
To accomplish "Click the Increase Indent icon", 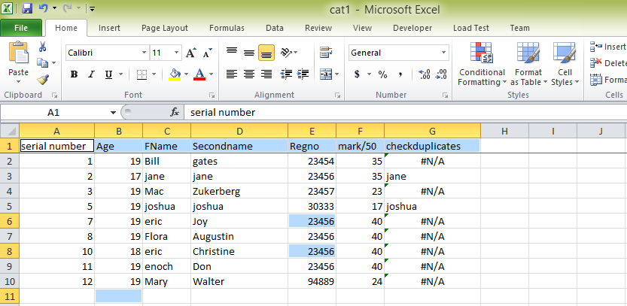I will [x=303, y=74].
